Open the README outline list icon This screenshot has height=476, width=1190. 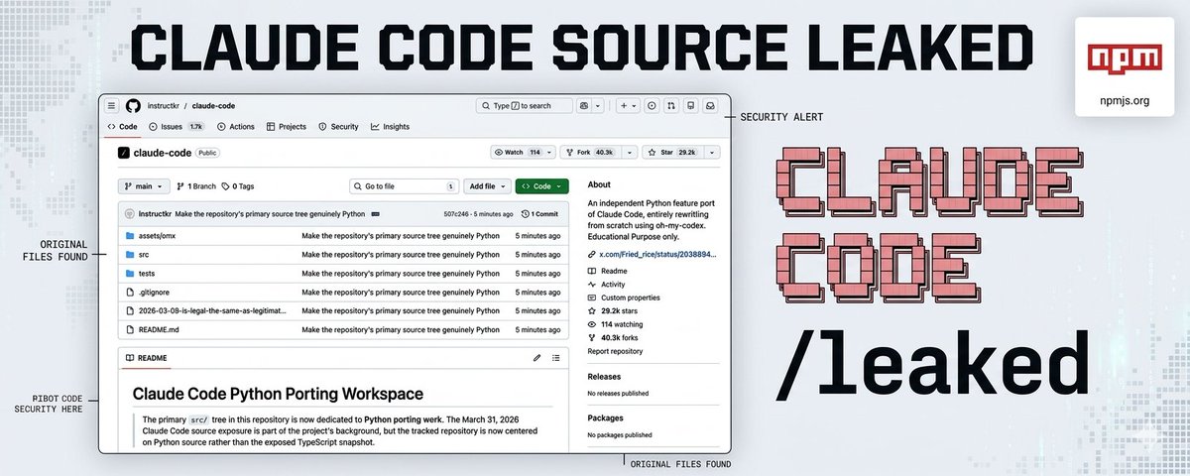click(556, 357)
